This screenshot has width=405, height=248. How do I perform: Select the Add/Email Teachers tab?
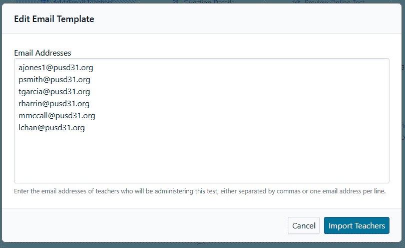pos(84,2)
